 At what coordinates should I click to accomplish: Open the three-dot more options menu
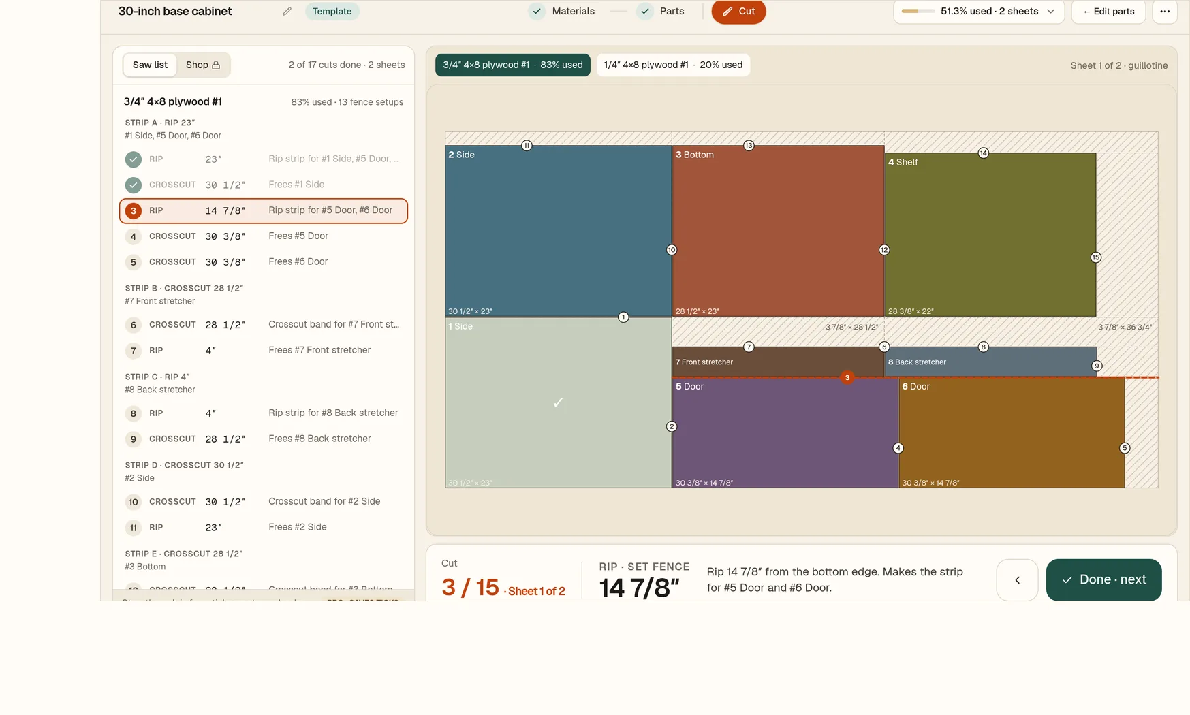click(x=1165, y=12)
